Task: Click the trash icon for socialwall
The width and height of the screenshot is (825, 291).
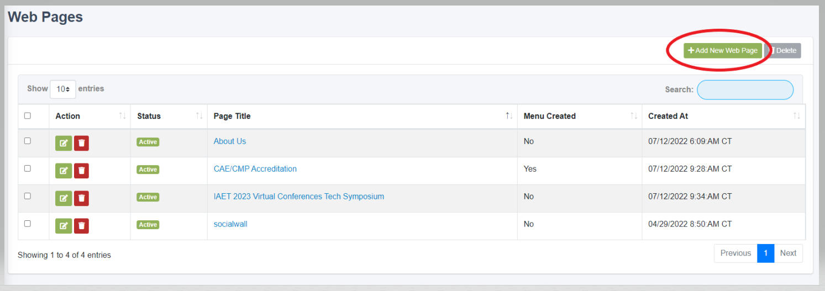Action: pyautogui.click(x=81, y=226)
